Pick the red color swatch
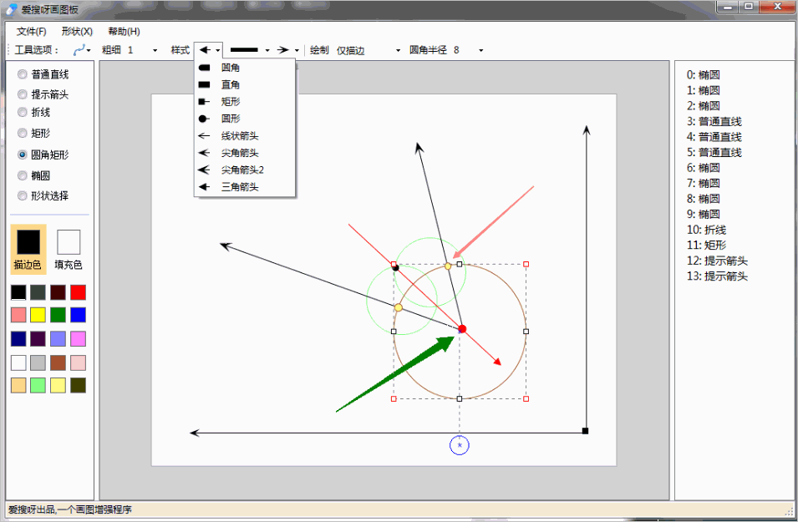The height and width of the screenshot is (522, 798). coord(78,292)
